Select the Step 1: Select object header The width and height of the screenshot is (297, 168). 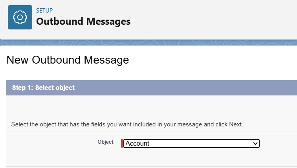43,88
